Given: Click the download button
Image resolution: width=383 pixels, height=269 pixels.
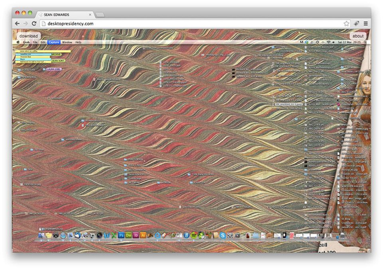Looking at the screenshot, I should coord(28,36).
